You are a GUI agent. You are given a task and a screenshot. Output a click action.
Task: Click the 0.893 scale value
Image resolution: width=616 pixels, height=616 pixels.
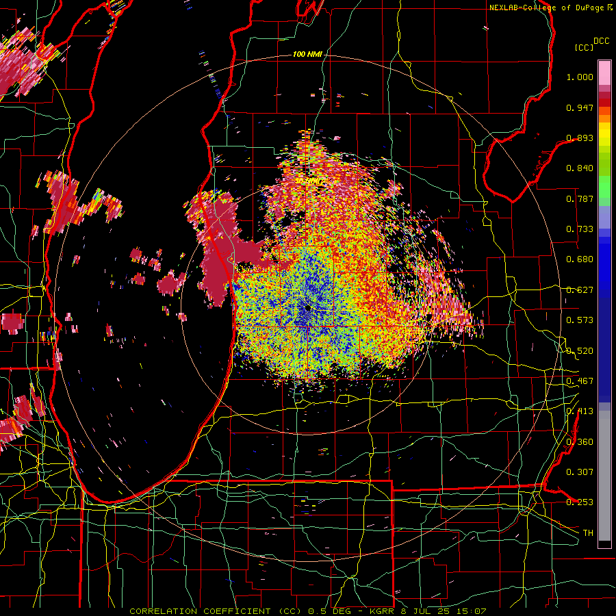coord(580,138)
